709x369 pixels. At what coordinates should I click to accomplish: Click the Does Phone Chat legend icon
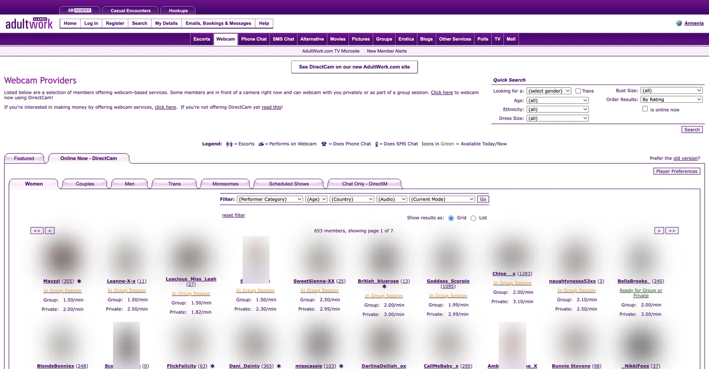[x=324, y=144]
